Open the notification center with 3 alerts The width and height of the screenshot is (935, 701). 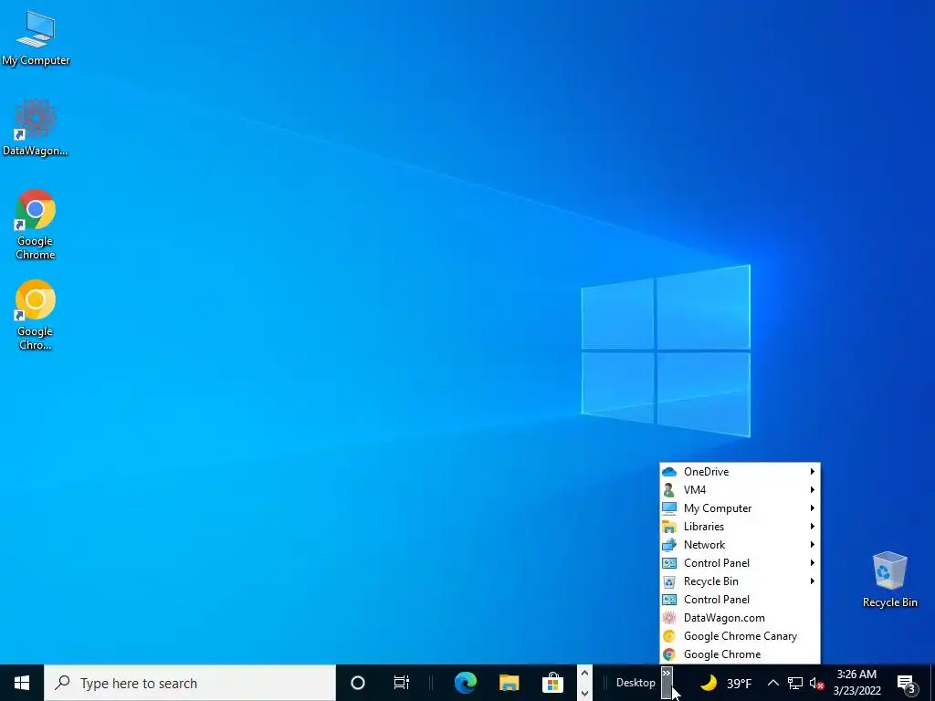coord(906,684)
